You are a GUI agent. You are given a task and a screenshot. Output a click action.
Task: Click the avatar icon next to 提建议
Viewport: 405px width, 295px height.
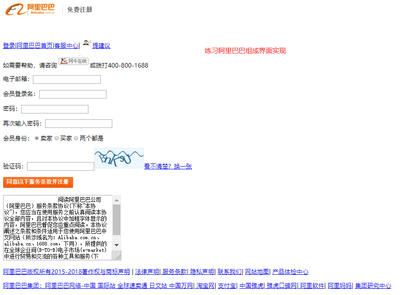point(86,43)
